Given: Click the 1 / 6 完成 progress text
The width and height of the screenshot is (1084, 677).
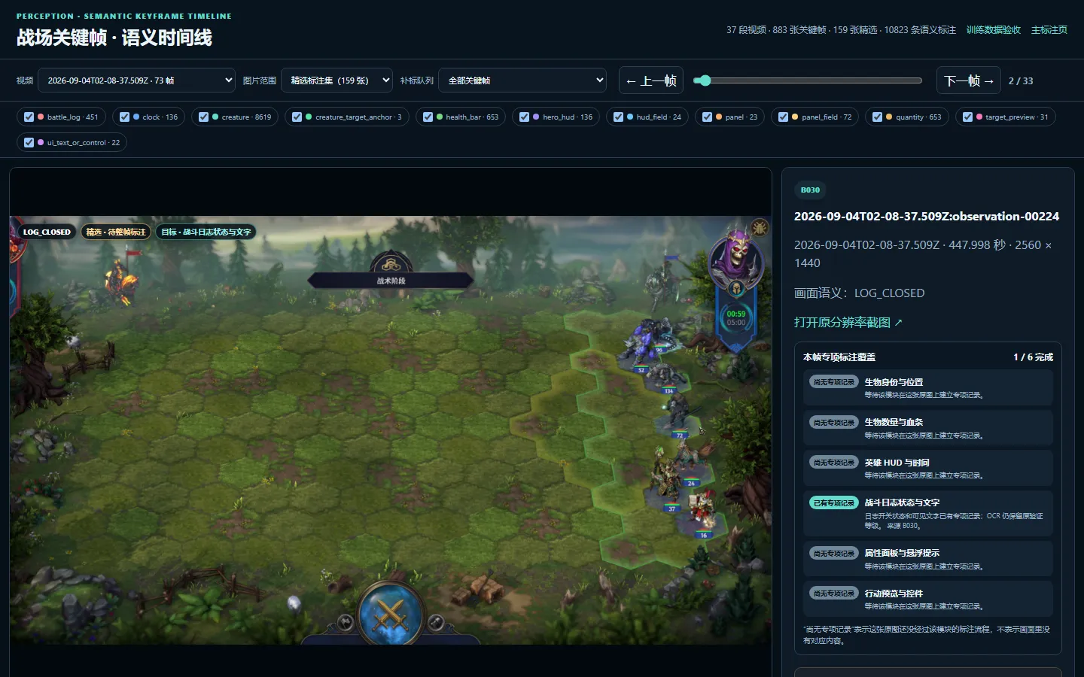Looking at the screenshot, I should tap(1033, 357).
